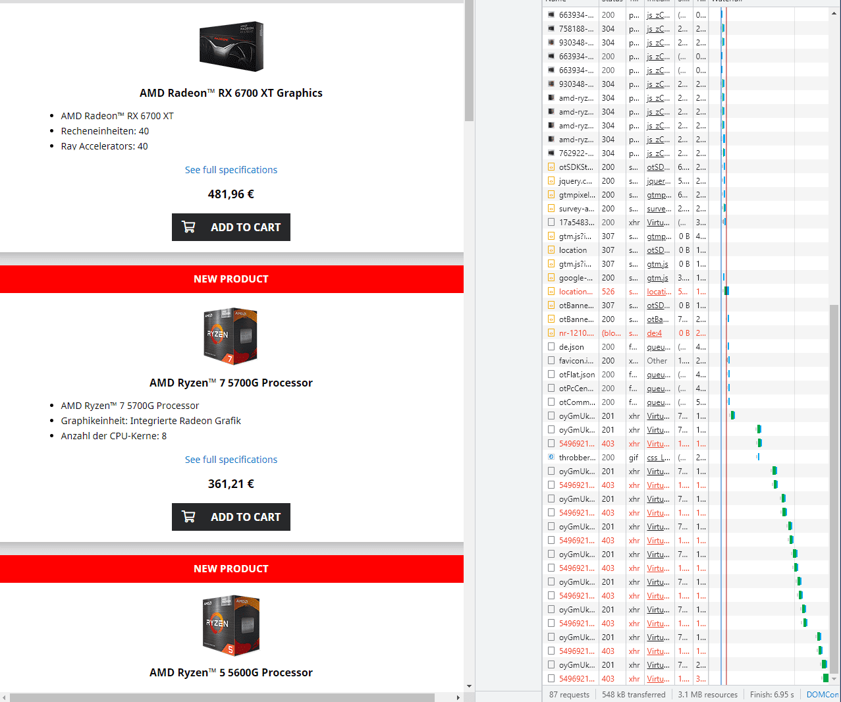Click the Ryzen 5 5600G box image
Viewport: 841px width, 702px height.
(231, 626)
